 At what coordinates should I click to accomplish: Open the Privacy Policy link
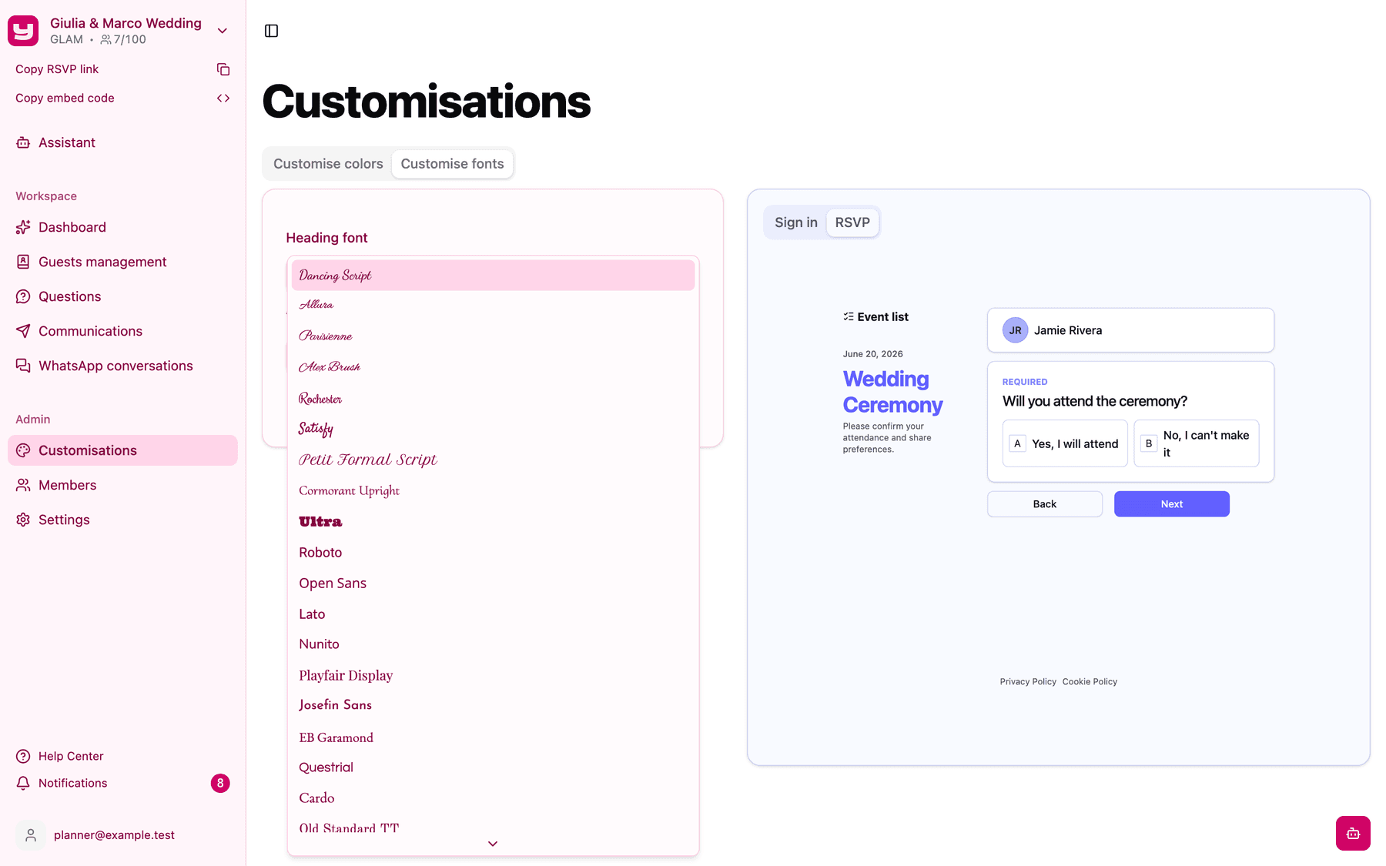[x=1028, y=682]
